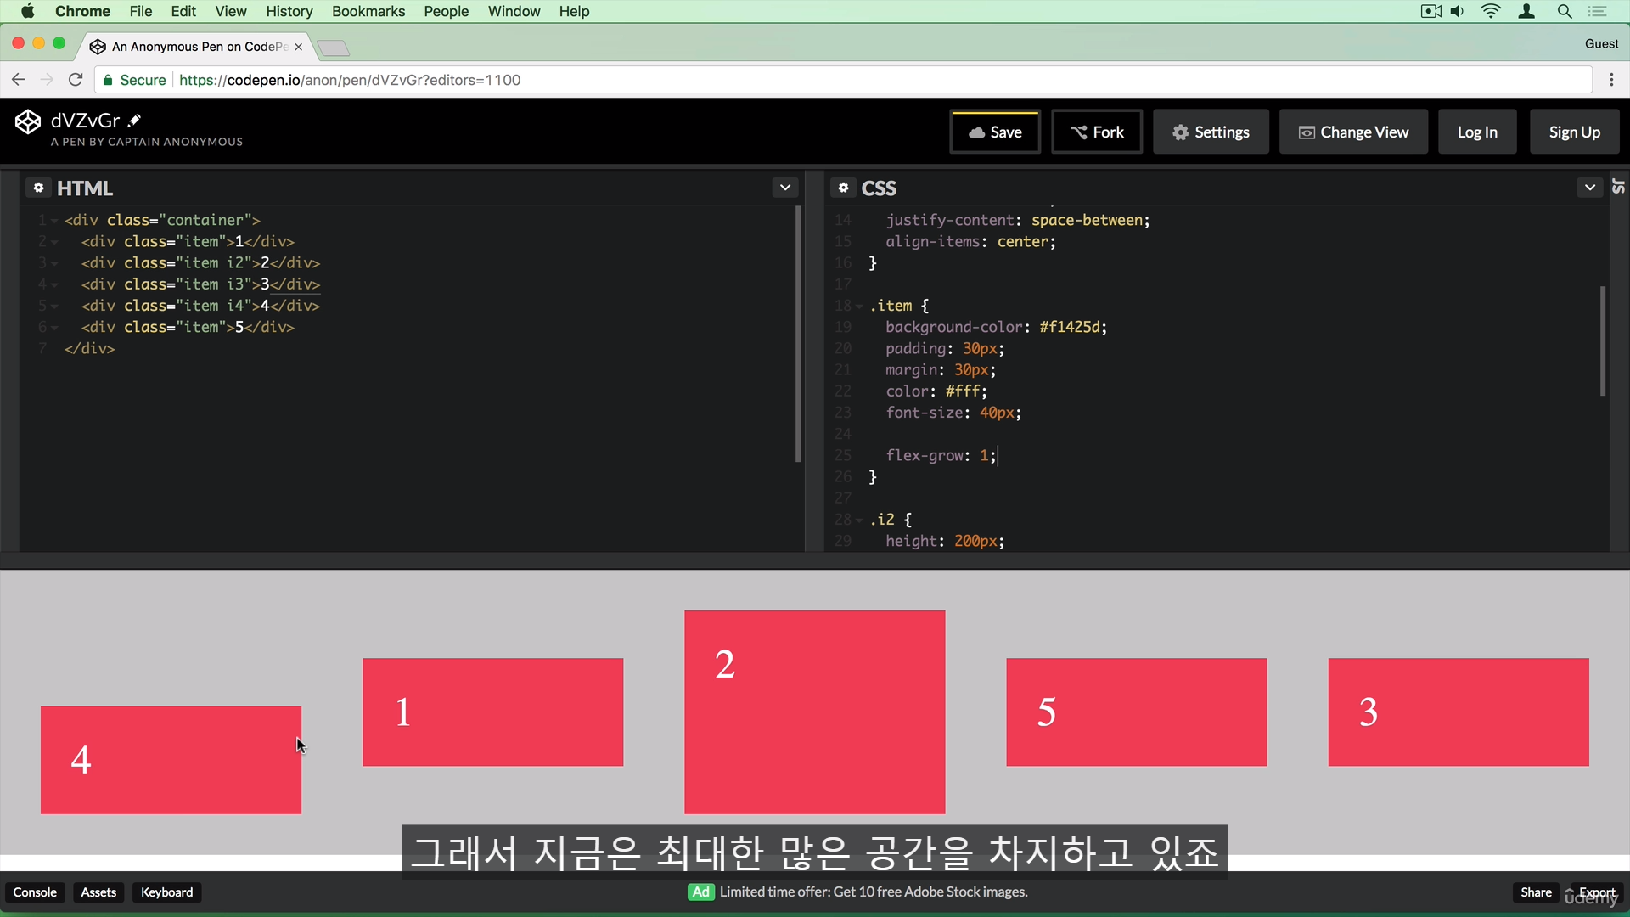This screenshot has height=917, width=1630.
Task: Open macOS Spotlight search icon
Action: tap(1564, 11)
